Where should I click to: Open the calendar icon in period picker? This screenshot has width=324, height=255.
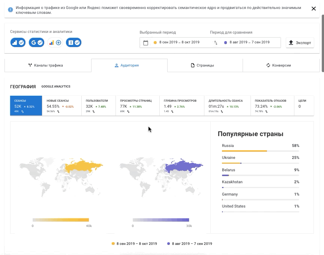coord(145,43)
